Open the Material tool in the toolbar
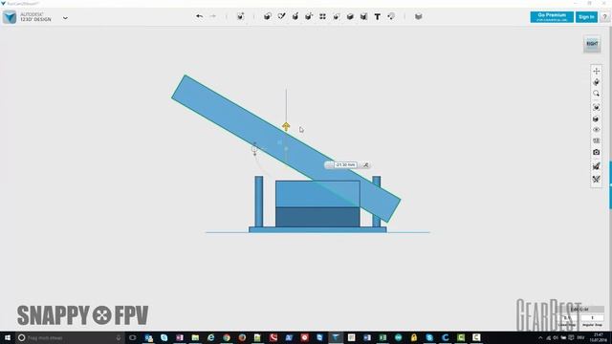 click(x=419, y=16)
